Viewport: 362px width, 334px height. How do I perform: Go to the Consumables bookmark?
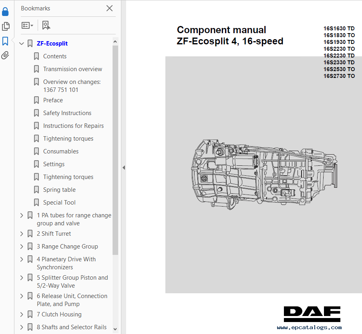(61, 151)
